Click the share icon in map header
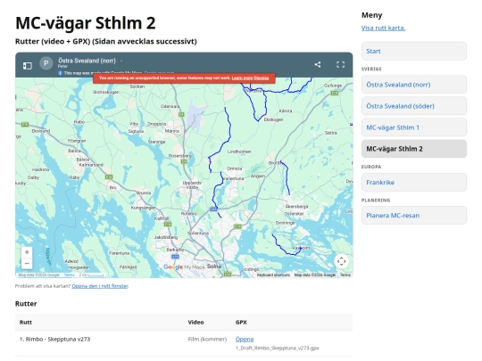This screenshot has height=361, width=482. (x=318, y=64)
